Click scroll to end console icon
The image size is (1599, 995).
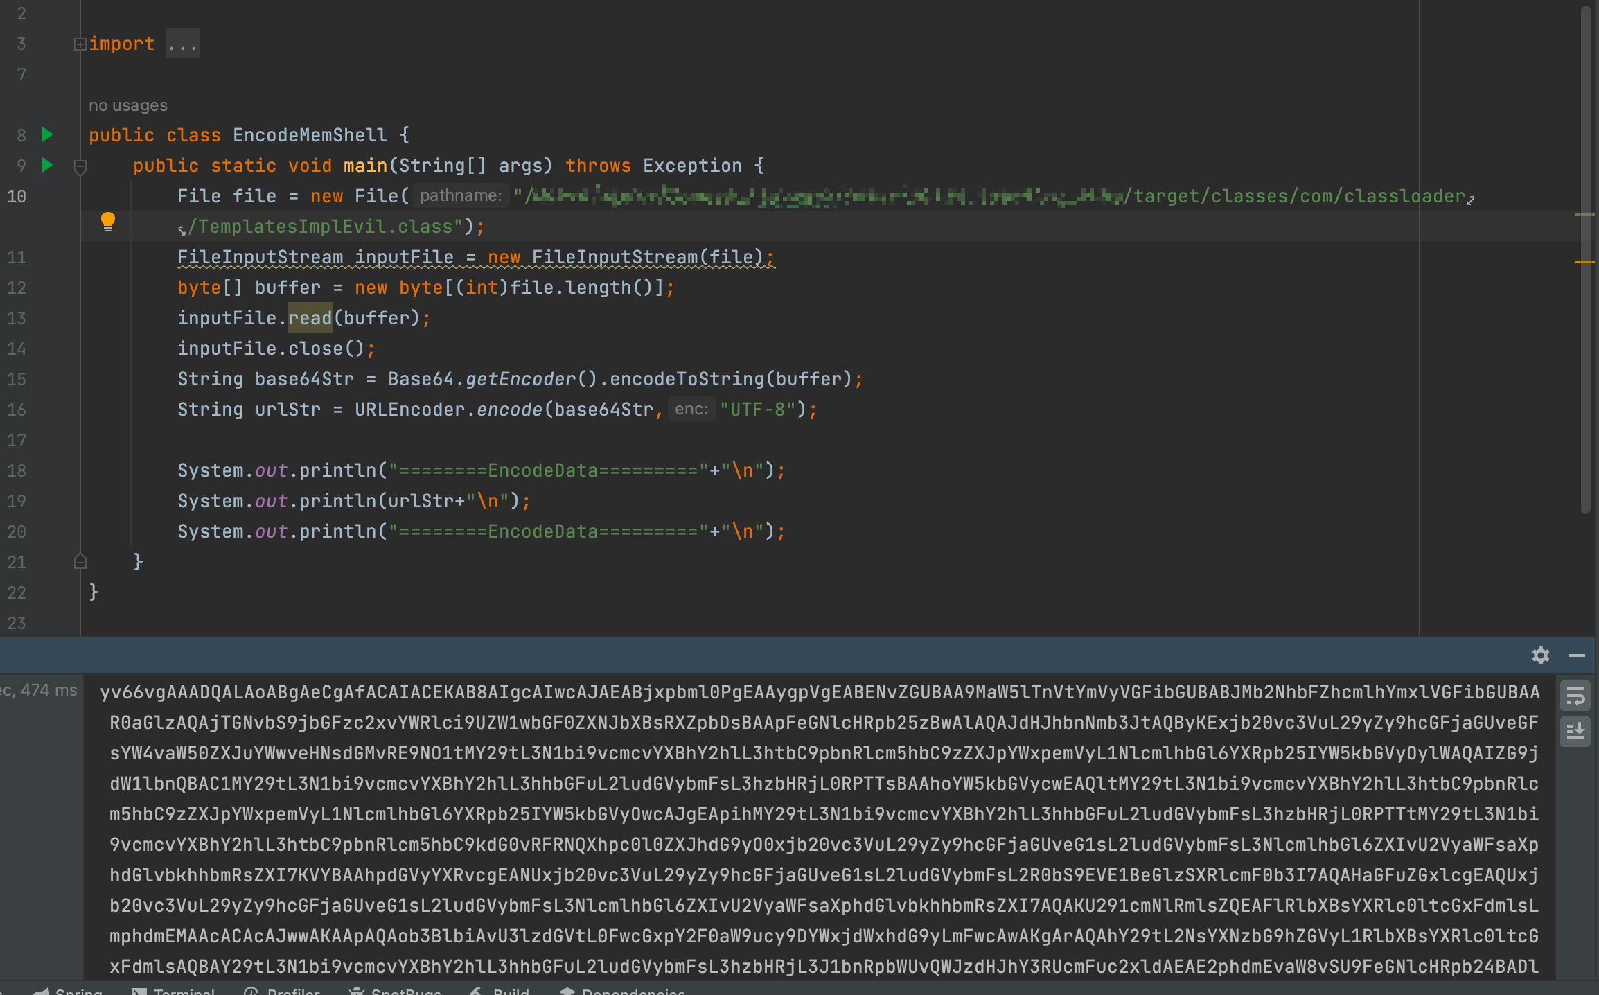(x=1575, y=730)
